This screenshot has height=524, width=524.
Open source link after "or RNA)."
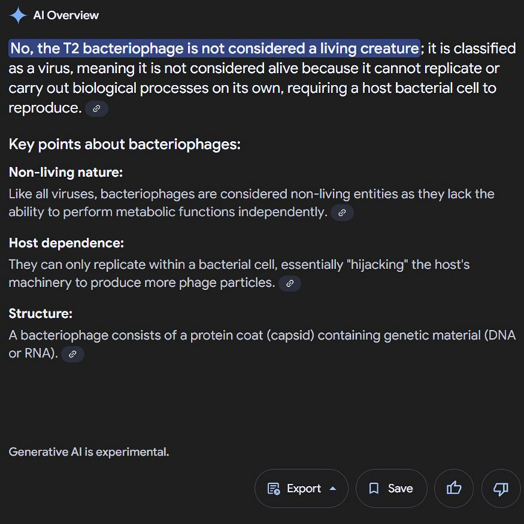(x=73, y=354)
